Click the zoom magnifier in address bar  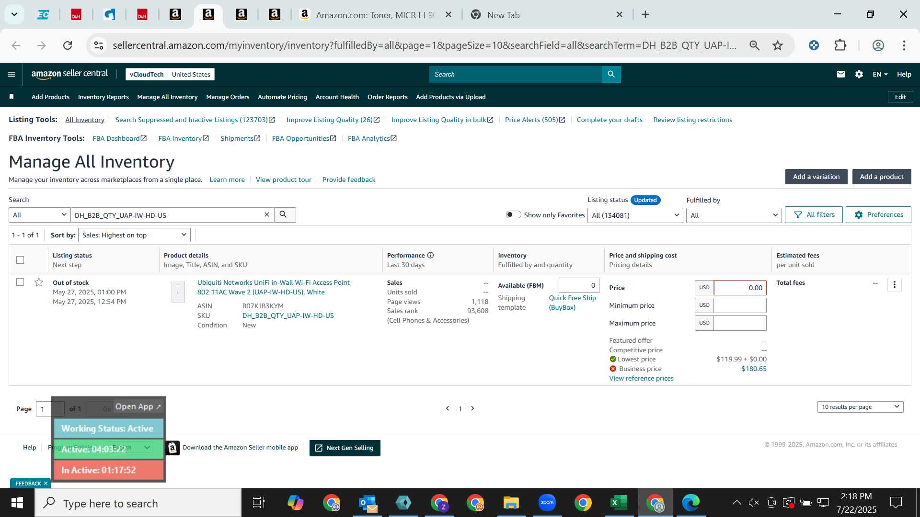click(754, 45)
